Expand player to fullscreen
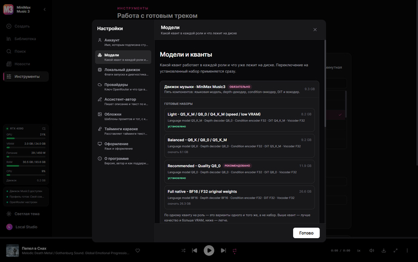This screenshot has height=262, width=418. [x=395, y=251]
